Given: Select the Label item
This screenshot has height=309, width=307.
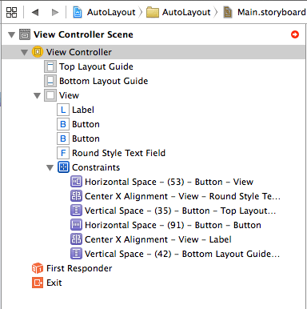Looking at the screenshot, I should click(83, 110).
